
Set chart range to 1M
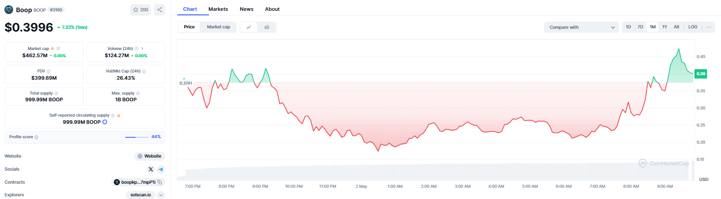[x=653, y=27]
